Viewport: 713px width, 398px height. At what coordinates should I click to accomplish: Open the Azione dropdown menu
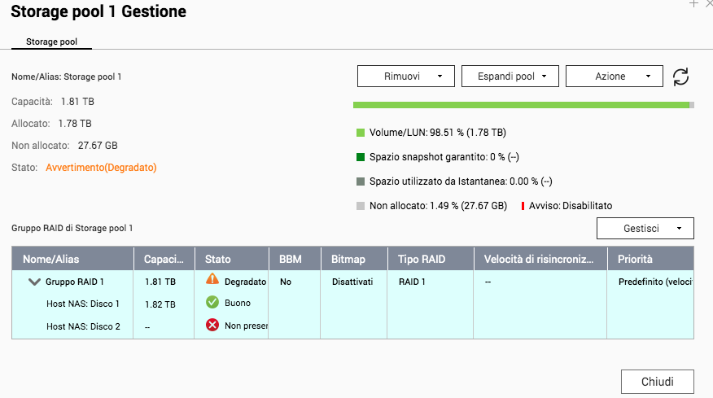(x=615, y=77)
